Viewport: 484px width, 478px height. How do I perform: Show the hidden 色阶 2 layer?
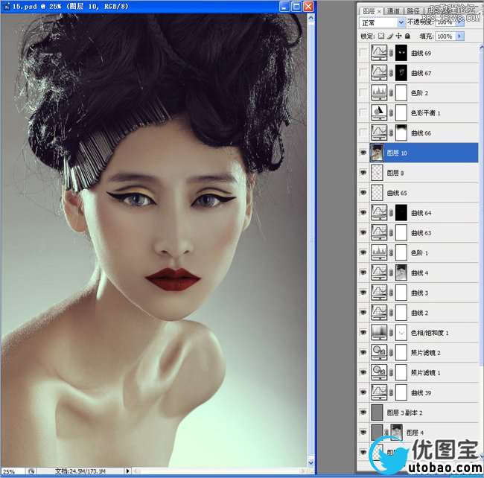coord(363,93)
